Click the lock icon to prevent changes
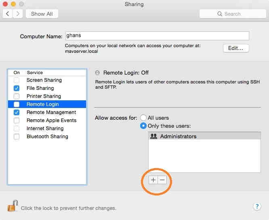 pos(13,206)
